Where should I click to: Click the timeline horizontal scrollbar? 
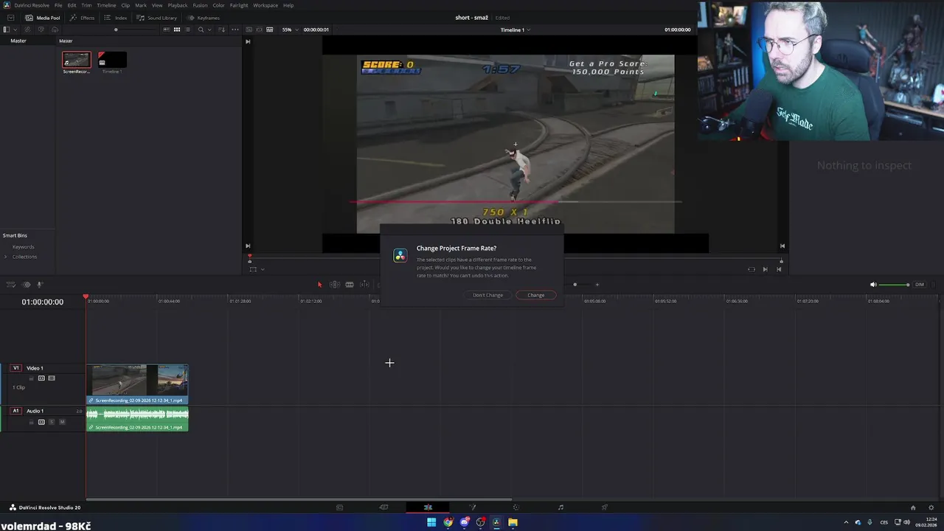click(299, 499)
